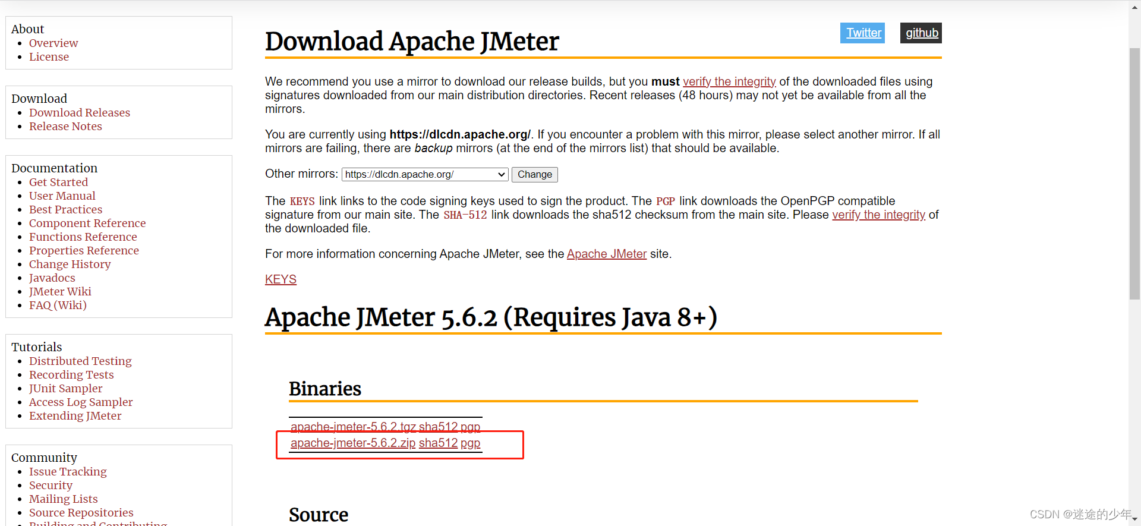Open Extending JMeter tutorial
Image resolution: width=1141 pixels, height=526 pixels.
pyautogui.click(x=75, y=415)
